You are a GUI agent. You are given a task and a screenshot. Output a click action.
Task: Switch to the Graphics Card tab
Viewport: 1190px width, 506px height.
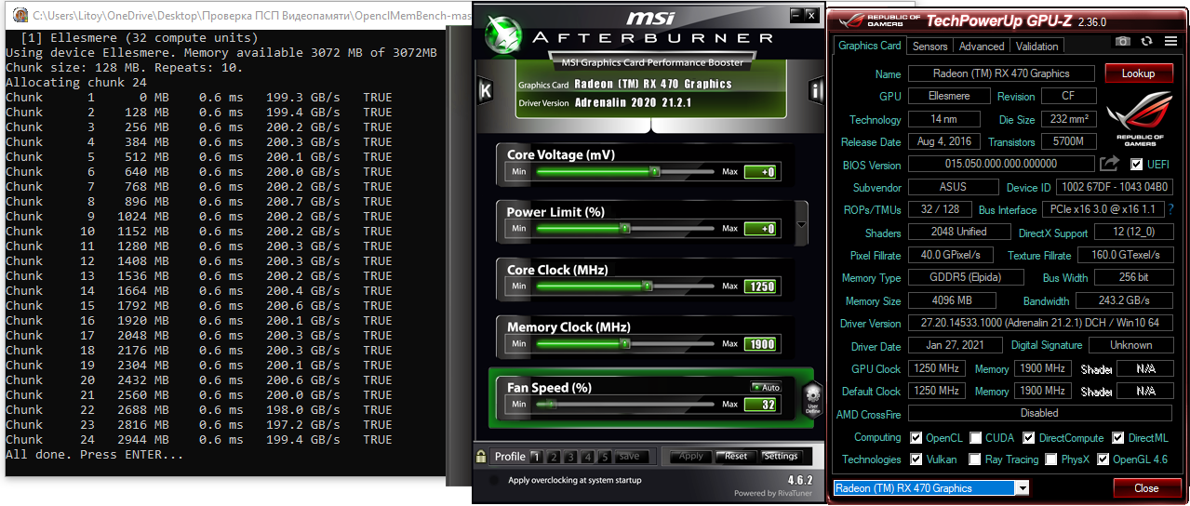tap(870, 45)
